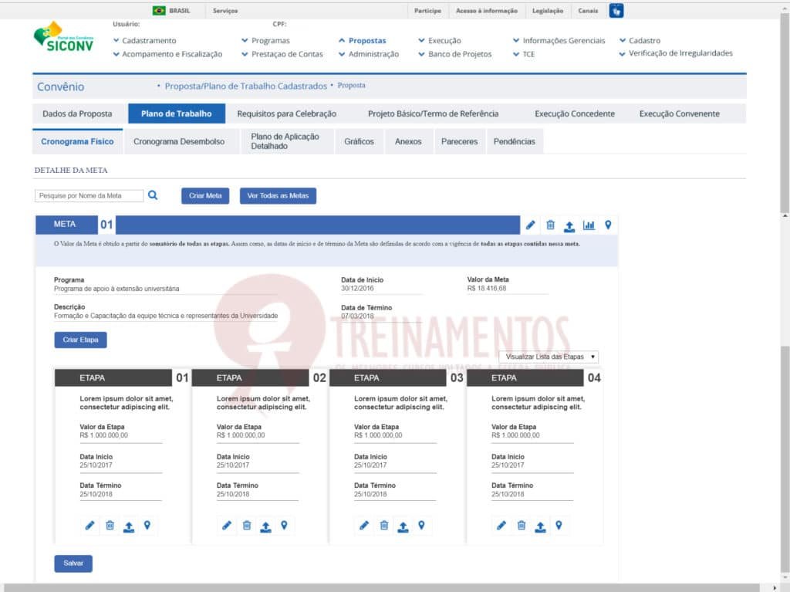Click the accessibility hand icon in top bar
Image resolution: width=790 pixels, height=592 pixels.
coord(616,11)
